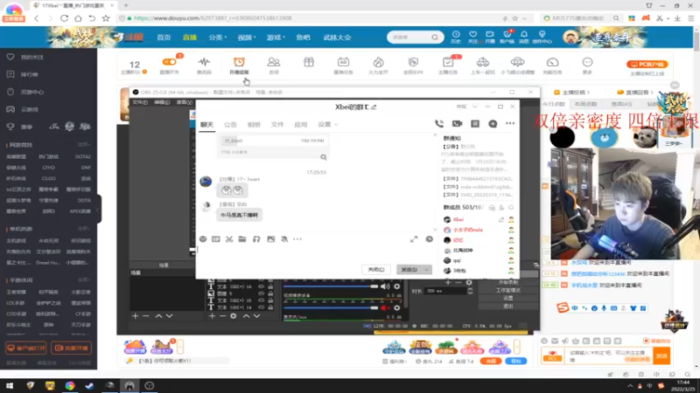Open 首页 in Douyu navigation bar
Viewport: 700px width, 393px height.
[164, 38]
